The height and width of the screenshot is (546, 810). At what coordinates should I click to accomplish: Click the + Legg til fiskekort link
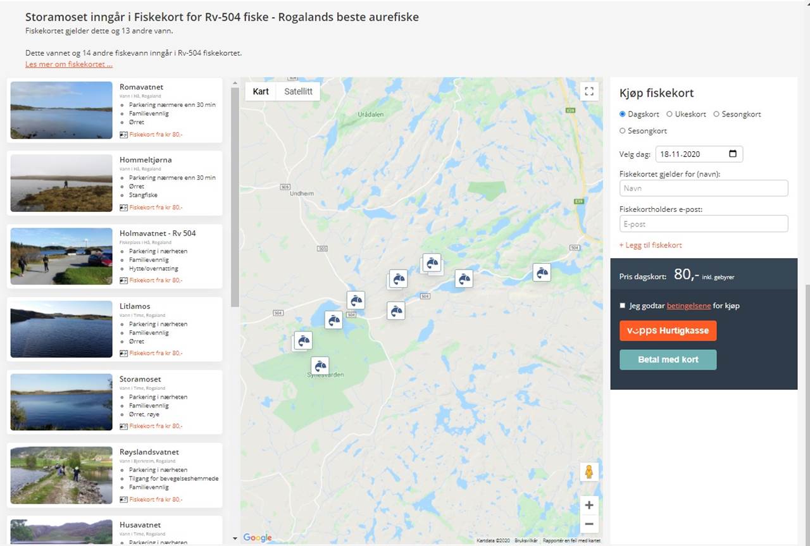[x=651, y=245]
